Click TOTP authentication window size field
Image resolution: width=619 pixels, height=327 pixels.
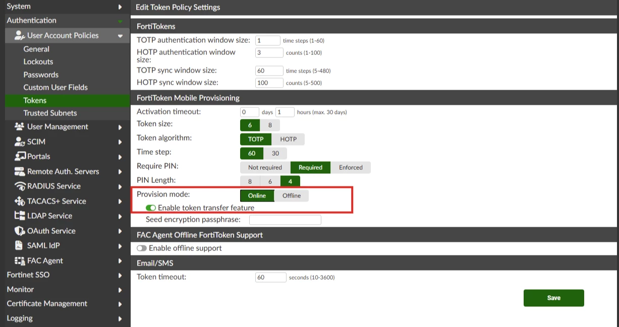268,40
